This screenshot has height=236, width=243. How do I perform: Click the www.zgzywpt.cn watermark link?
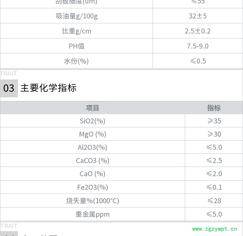pyautogui.click(x=215, y=229)
